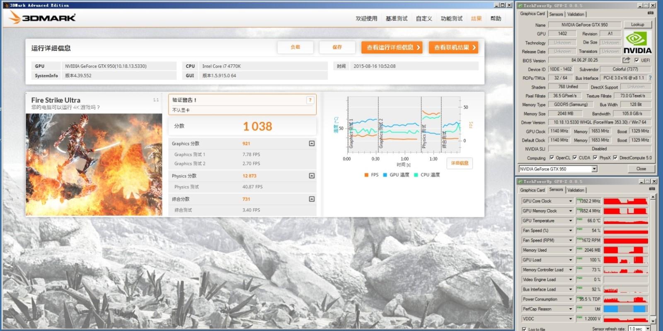Image resolution: width=663 pixels, height=331 pixels.
Task: Click the BIOS Version field 84.06.2F.00.25
Action: 584,60
